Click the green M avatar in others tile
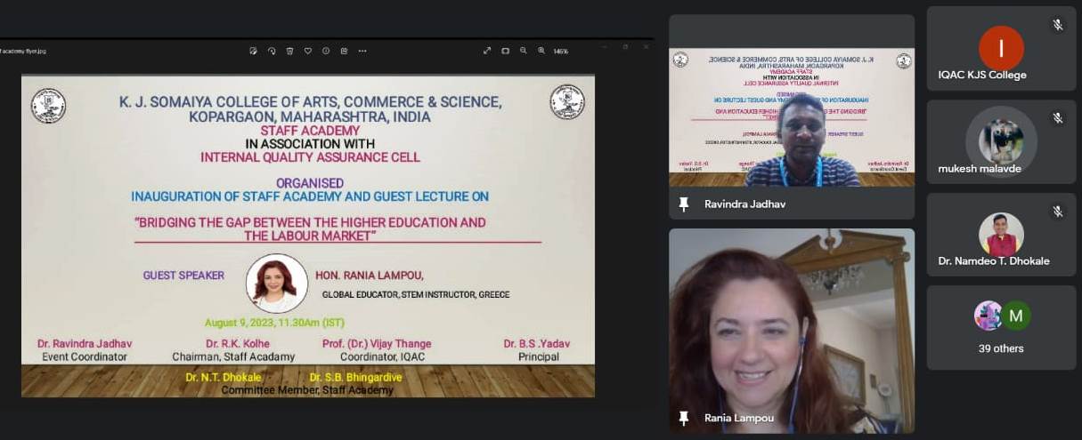1082x440 pixels. pyautogui.click(x=1016, y=316)
